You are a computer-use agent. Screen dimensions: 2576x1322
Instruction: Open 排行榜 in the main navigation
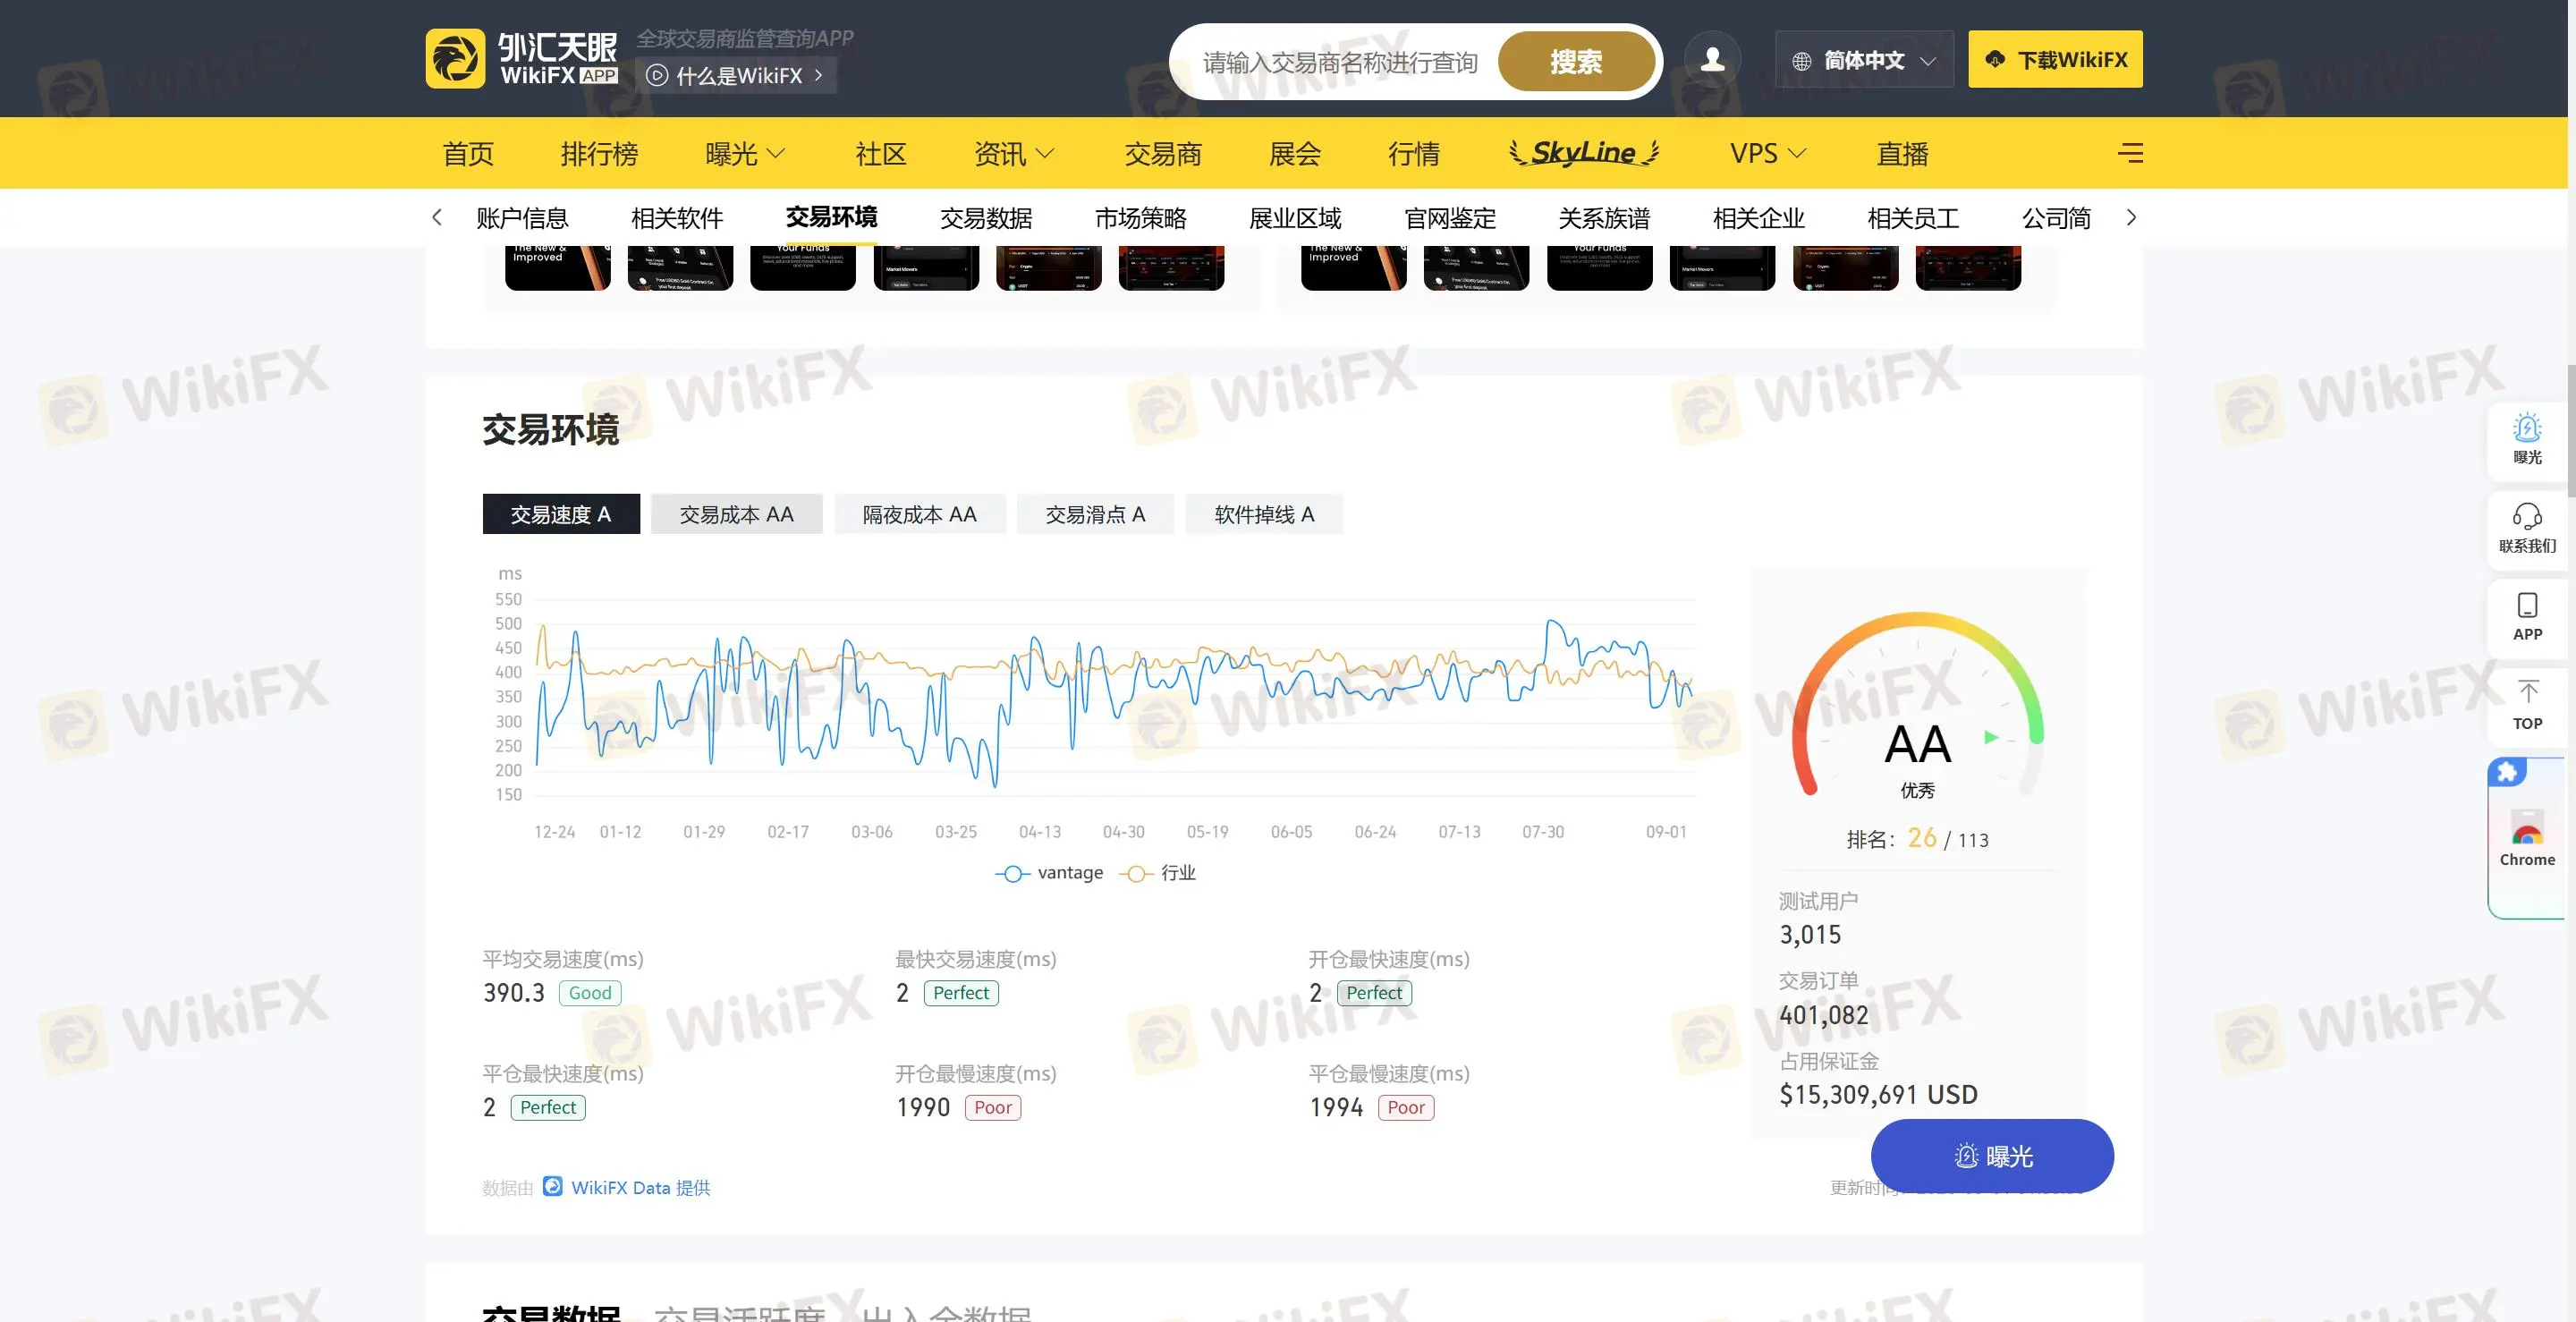point(599,153)
